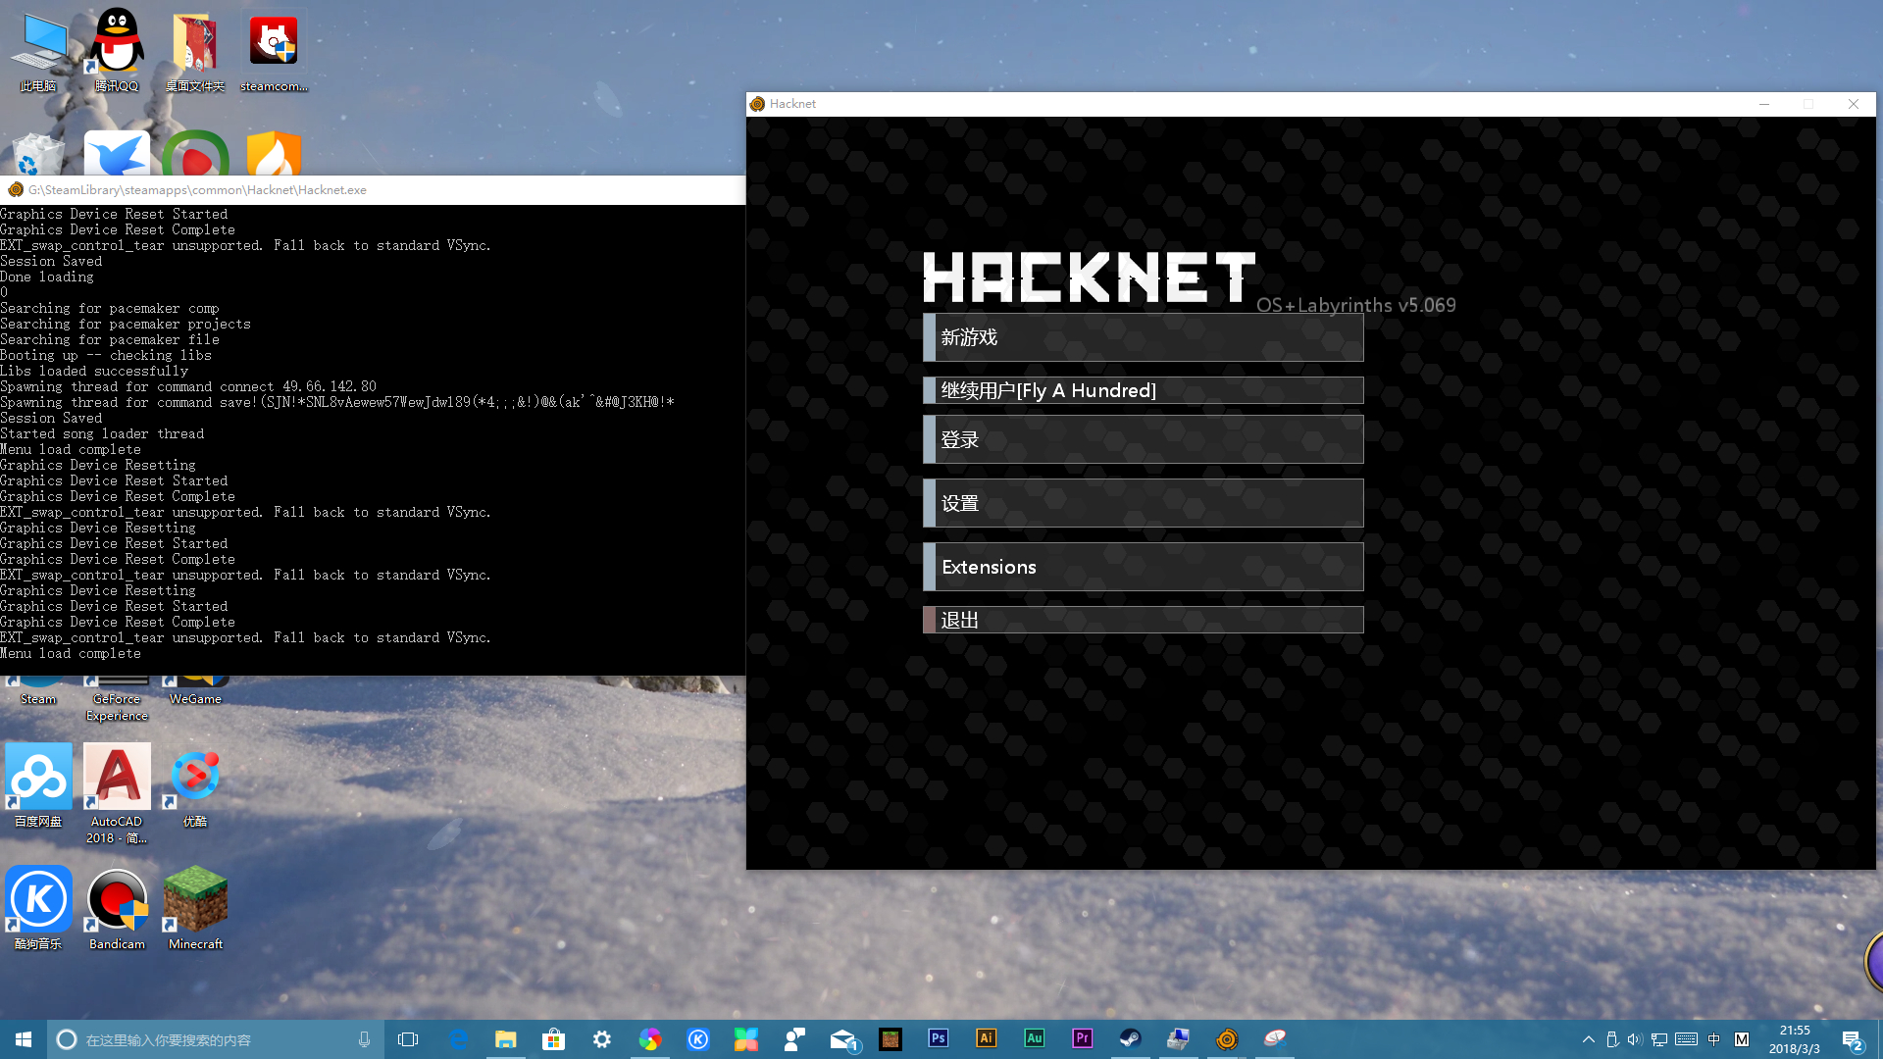The image size is (1883, 1059).
Task: Switch input language via 中 indicator
Action: (x=1714, y=1039)
